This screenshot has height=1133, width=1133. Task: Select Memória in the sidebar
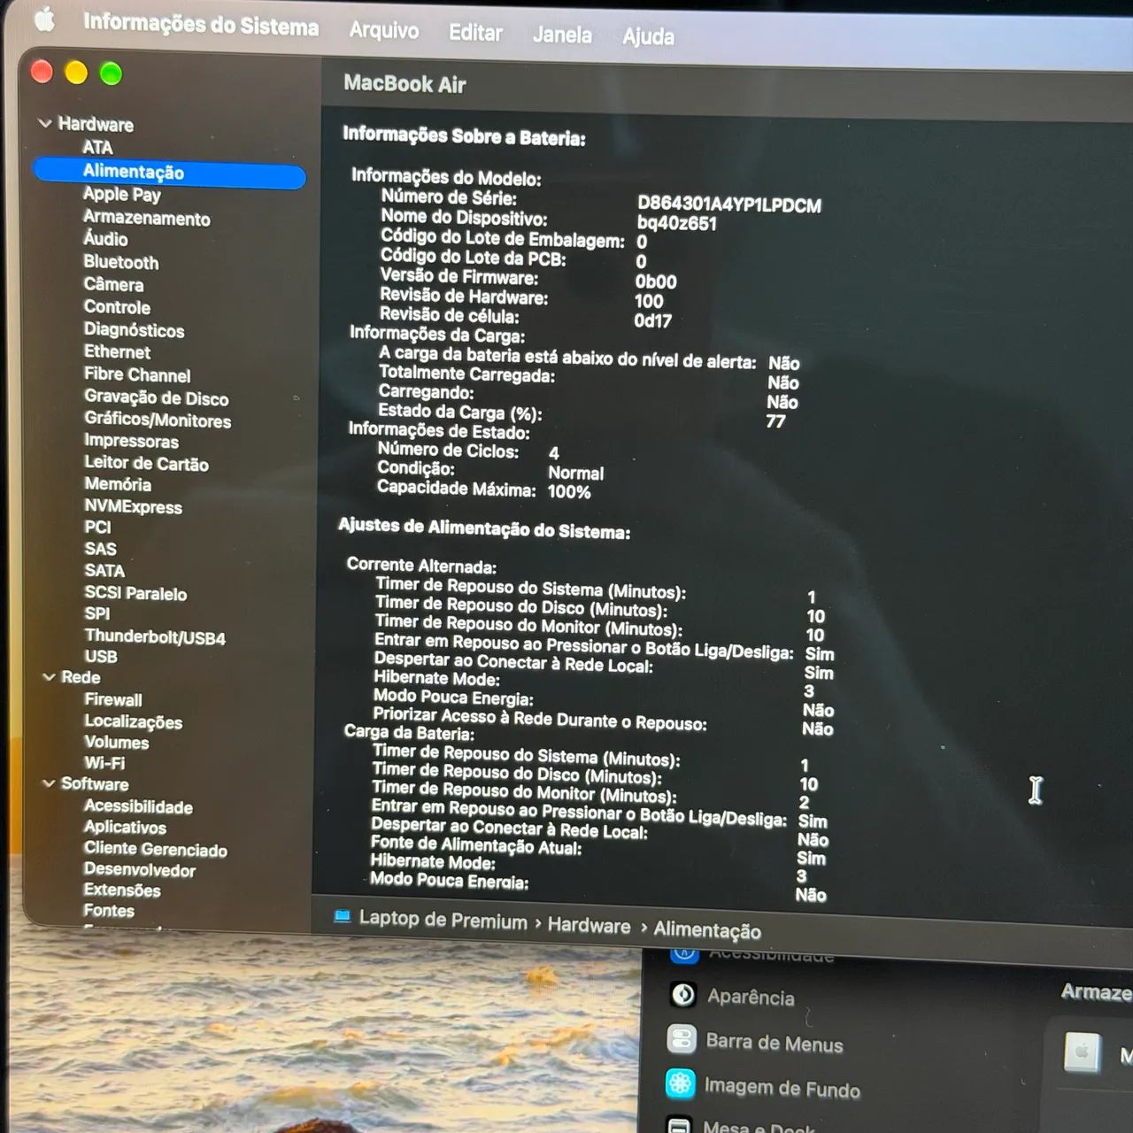(118, 484)
